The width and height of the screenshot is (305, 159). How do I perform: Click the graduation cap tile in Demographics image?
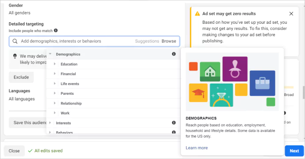click(x=198, y=92)
